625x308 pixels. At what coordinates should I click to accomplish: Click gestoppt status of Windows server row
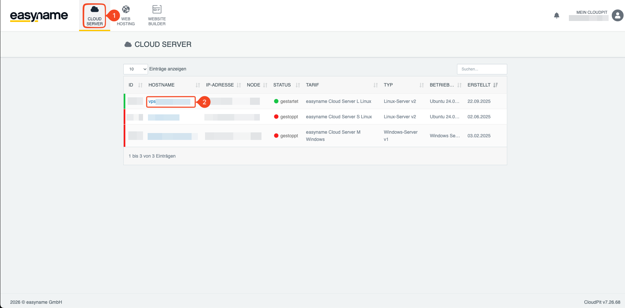pos(286,136)
